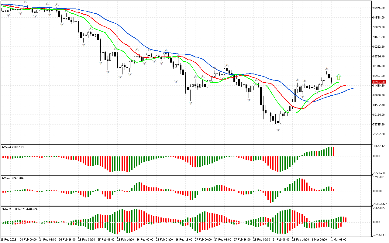Viewport: 389px width, 243px height.
Task: Select the 91661.20 price scale value
Action: click(x=379, y=37)
